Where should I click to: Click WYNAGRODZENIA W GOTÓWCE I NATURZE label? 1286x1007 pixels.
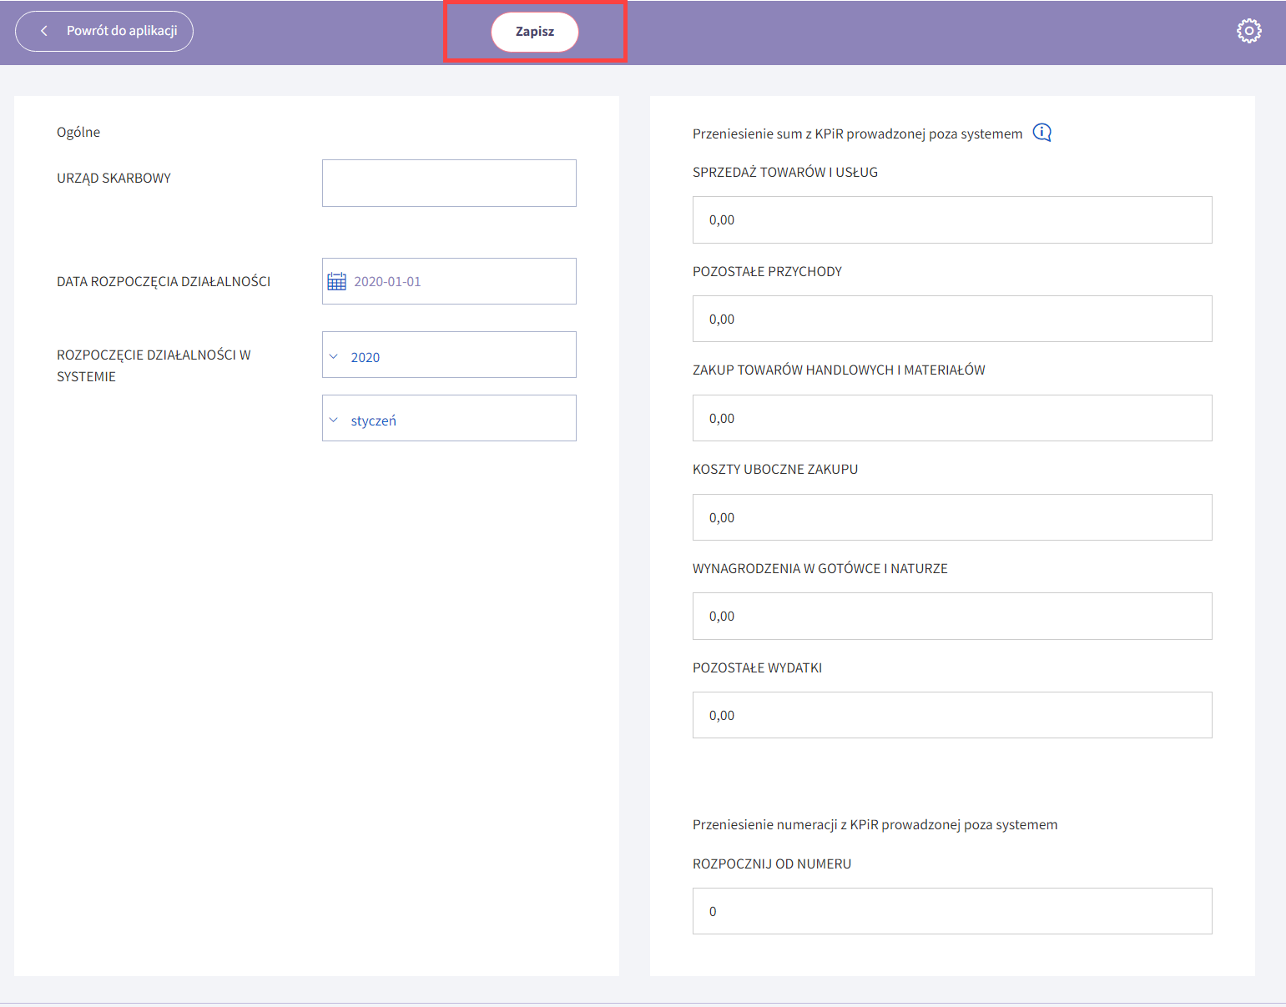pyautogui.click(x=820, y=568)
